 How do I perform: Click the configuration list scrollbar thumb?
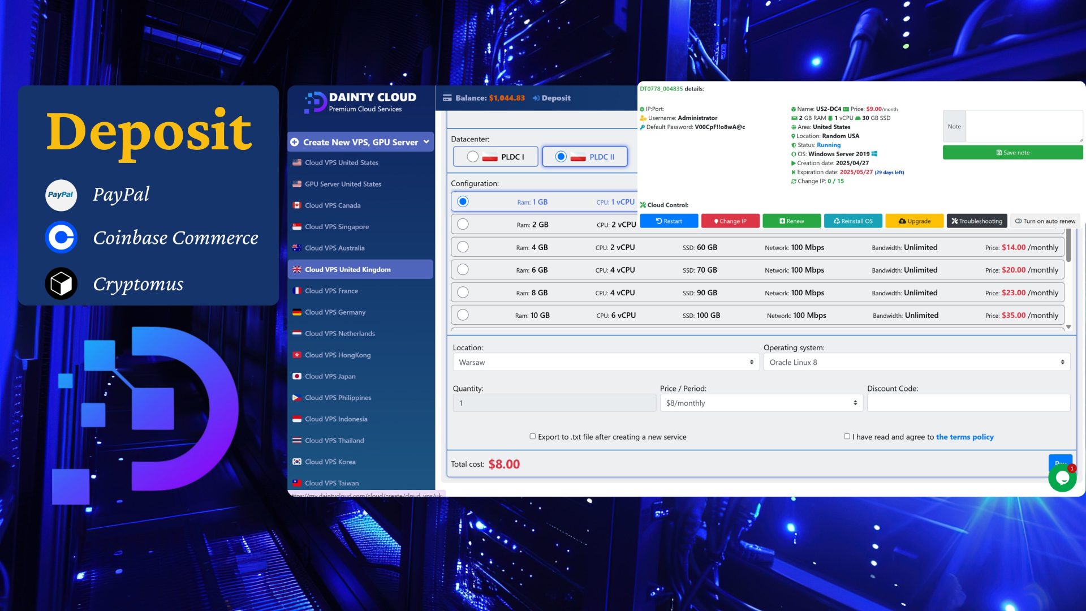click(1068, 244)
